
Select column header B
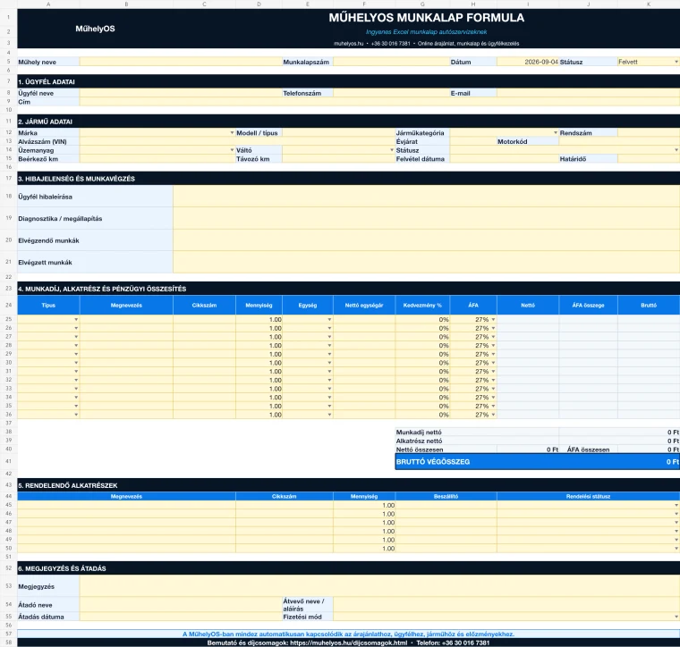point(126,4)
